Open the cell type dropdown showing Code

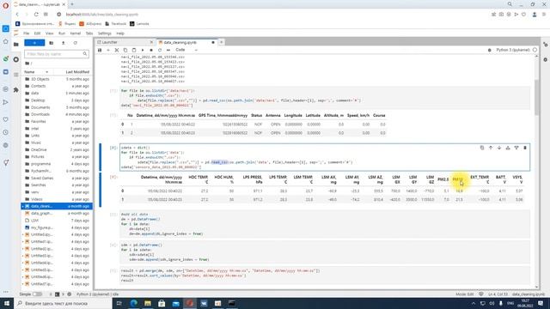coord(186,50)
